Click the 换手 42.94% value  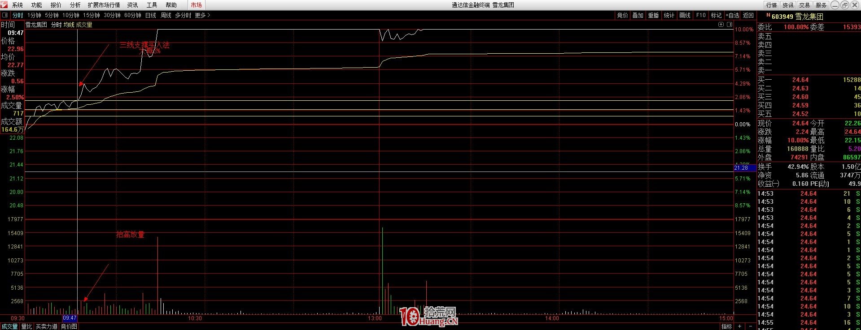click(798, 167)
